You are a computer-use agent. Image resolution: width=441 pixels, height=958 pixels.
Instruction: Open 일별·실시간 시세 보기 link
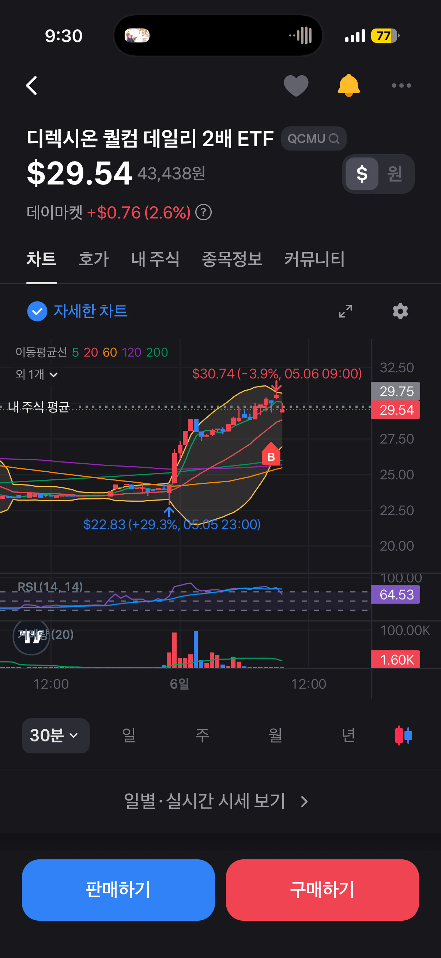[216, 801]
